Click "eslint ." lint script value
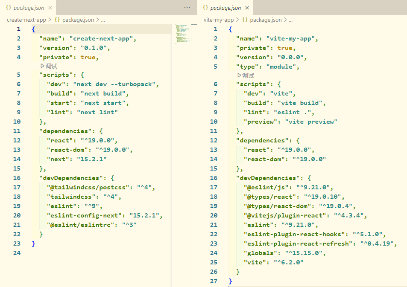Screen dimensions: 407x287 pos(292,112)
